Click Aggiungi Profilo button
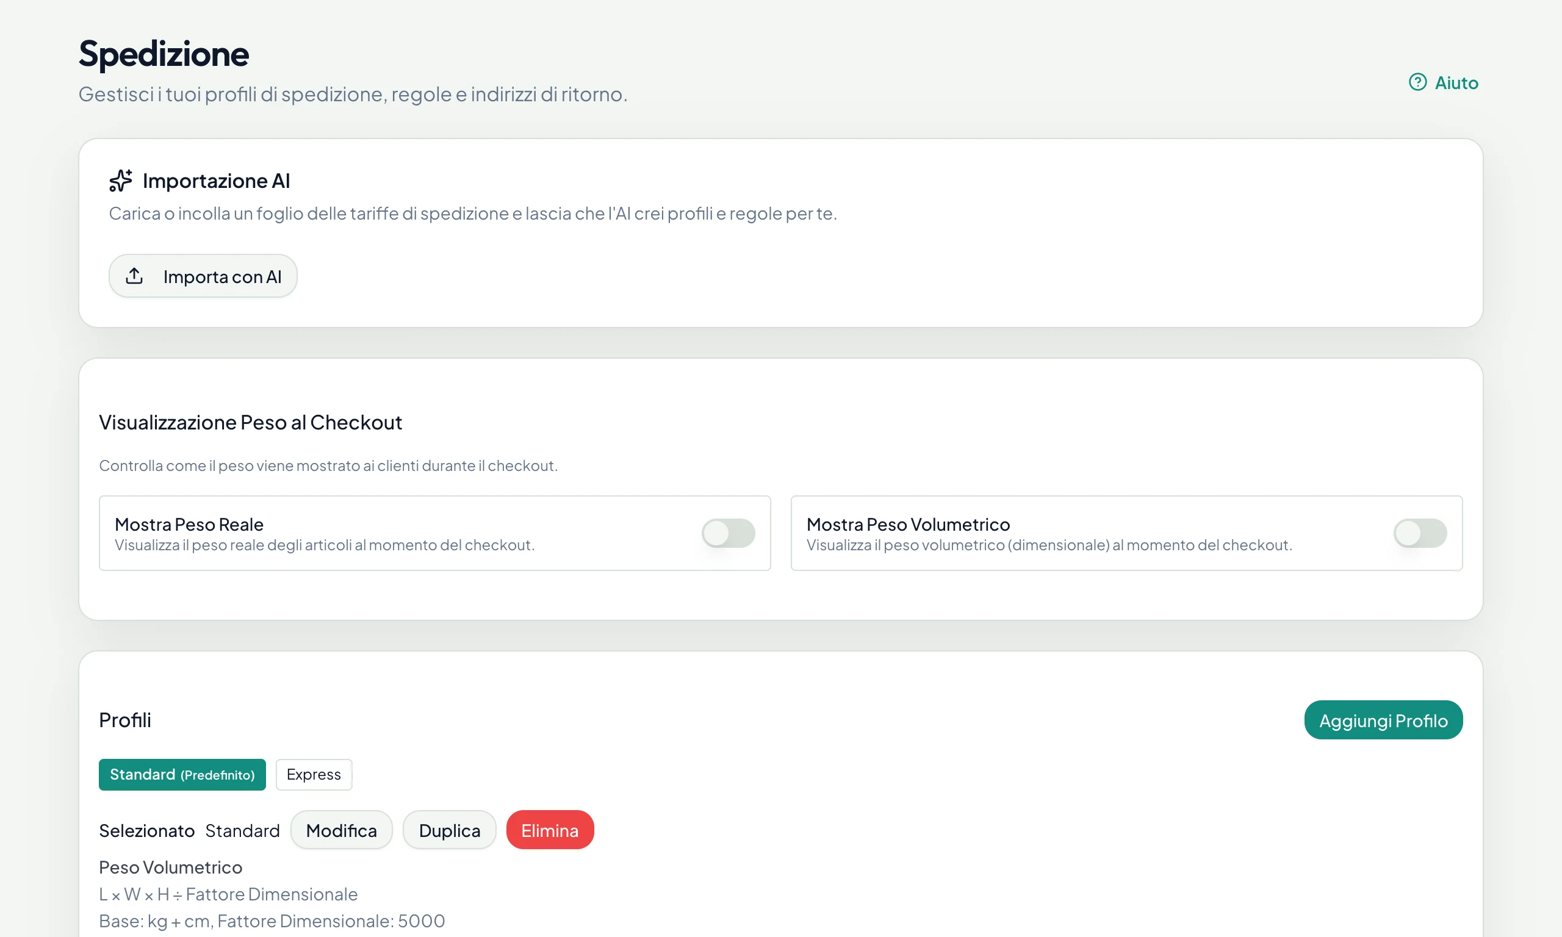The width and height of the screenshot is (1562, 937). tap(1383, 720)
